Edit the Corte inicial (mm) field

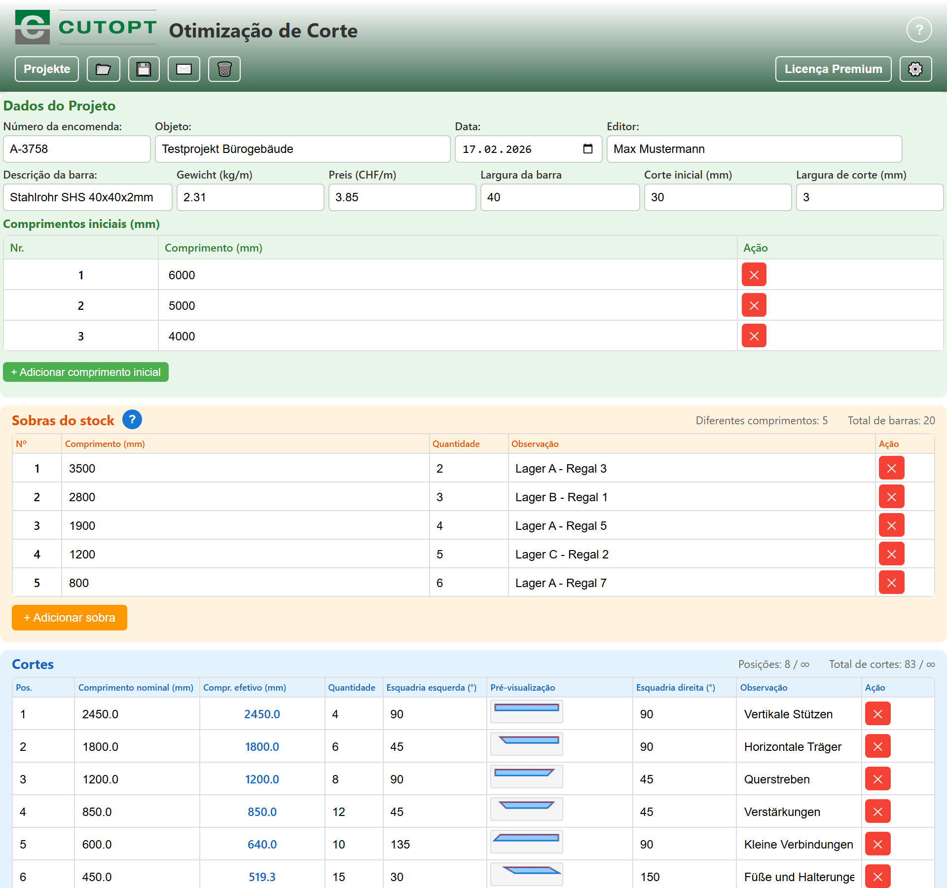(718, 197)
